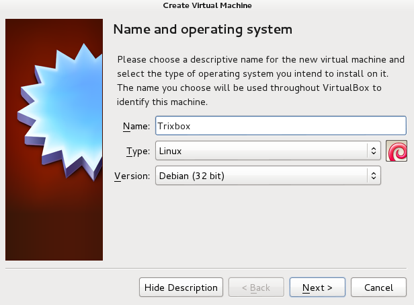Image resolution: width=414 pixels, height=305 pixels.
Task: Click the Debian swirl OS icon
Action: coord(397,151)
